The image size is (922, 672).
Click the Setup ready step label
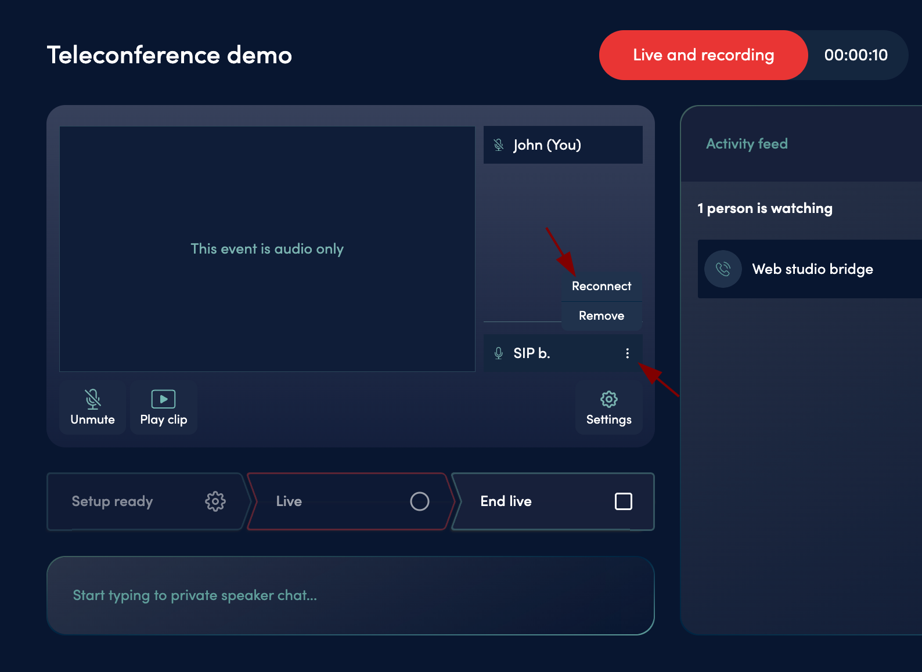[x=112, y=501]
